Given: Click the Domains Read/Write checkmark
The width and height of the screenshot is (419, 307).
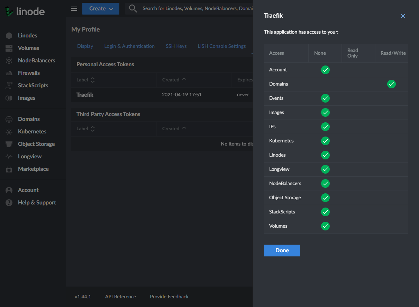Looking at the screenshot, I should [x=391, y=84].
